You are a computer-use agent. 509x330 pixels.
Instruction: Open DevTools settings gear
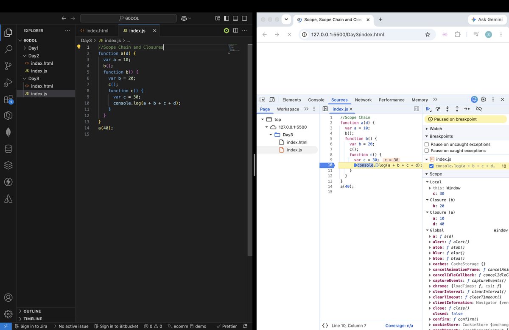pos(483,100)
